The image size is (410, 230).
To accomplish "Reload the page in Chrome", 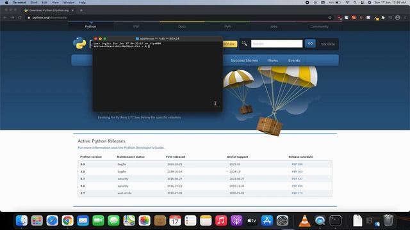I will 20,17.
